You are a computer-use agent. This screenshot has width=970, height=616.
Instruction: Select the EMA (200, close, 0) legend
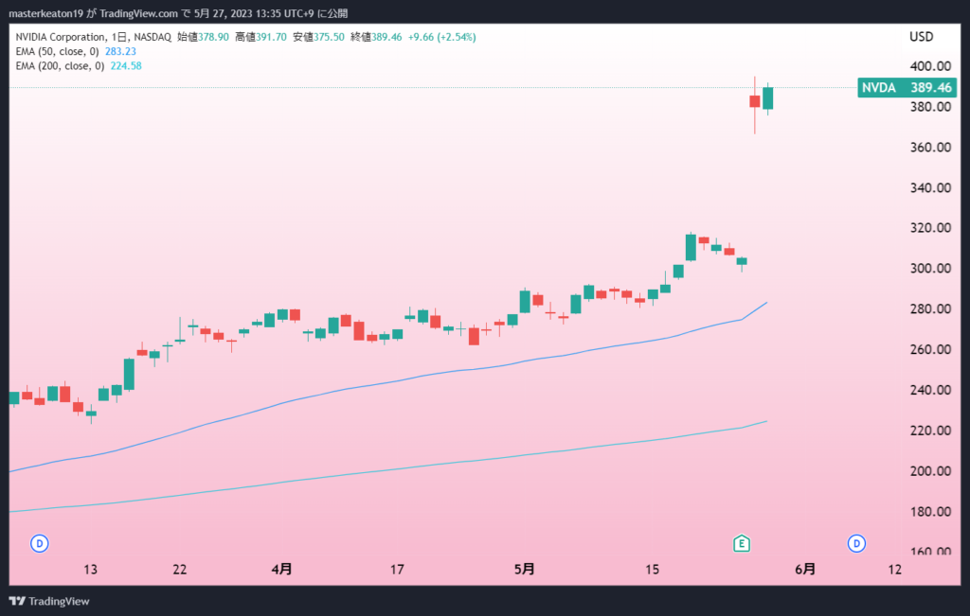pos(60,65)
